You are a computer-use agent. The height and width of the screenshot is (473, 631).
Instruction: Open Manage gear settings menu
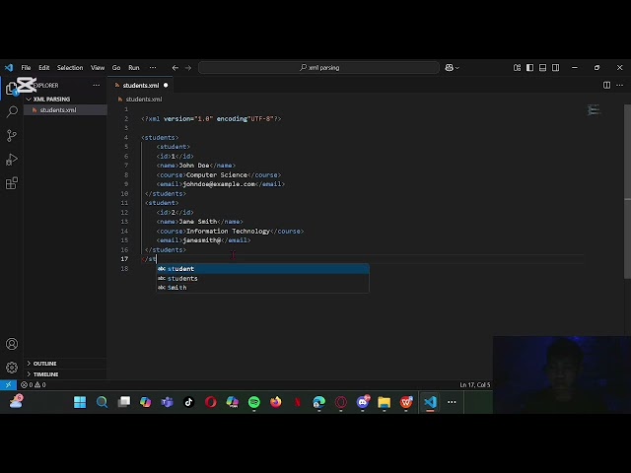pyautogui.click(x=12, y=368)
